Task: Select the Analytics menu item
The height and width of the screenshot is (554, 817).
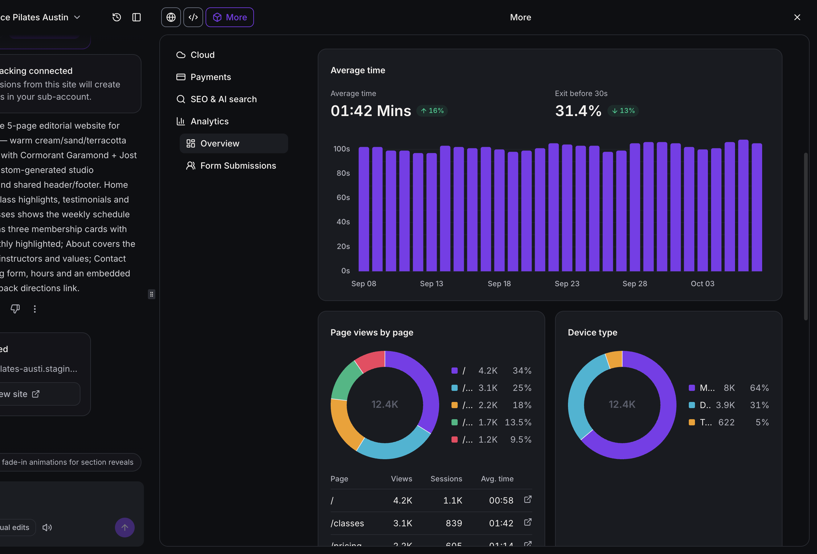Action: [x=202, y=122]
